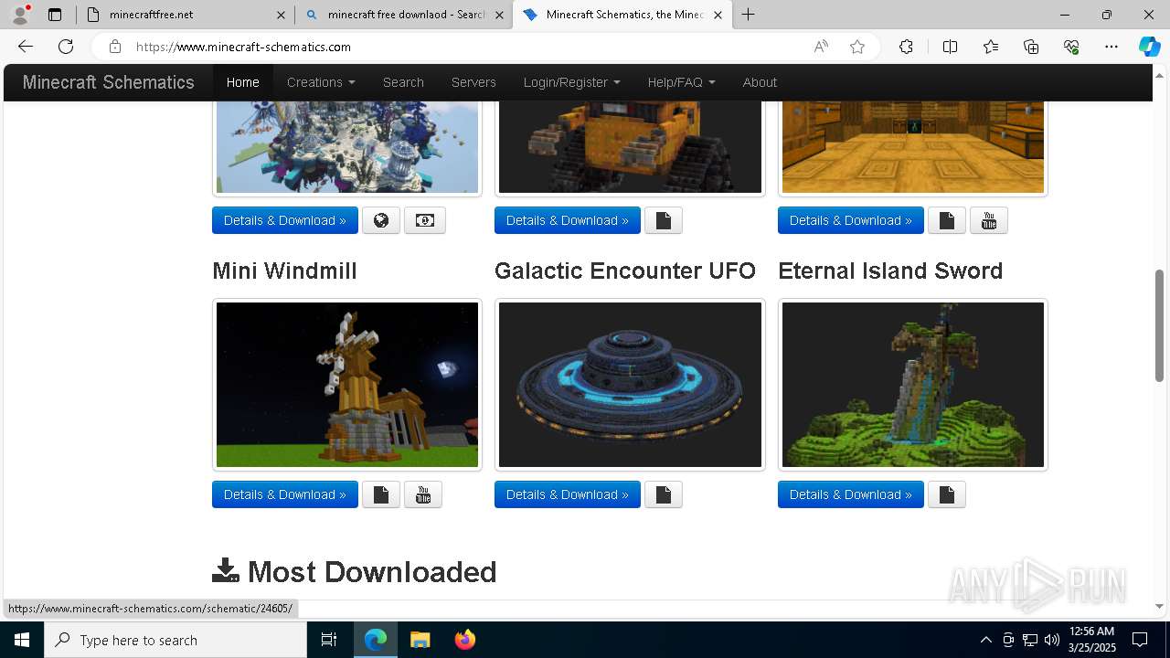1170x658 pixels.
Task: Click Windows Start button
Action: tap(22, 640)
